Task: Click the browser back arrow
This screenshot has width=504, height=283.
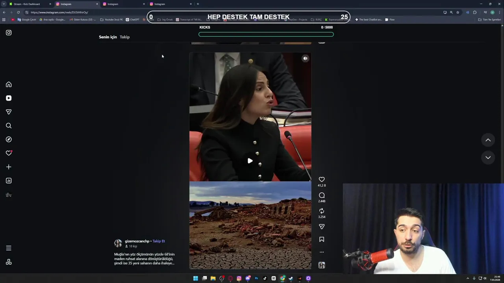Action: click(x=4, y=12)
